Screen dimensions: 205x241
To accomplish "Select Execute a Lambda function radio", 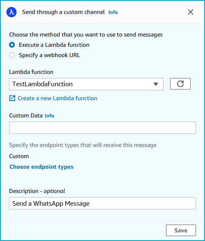I will pos(12,45).
